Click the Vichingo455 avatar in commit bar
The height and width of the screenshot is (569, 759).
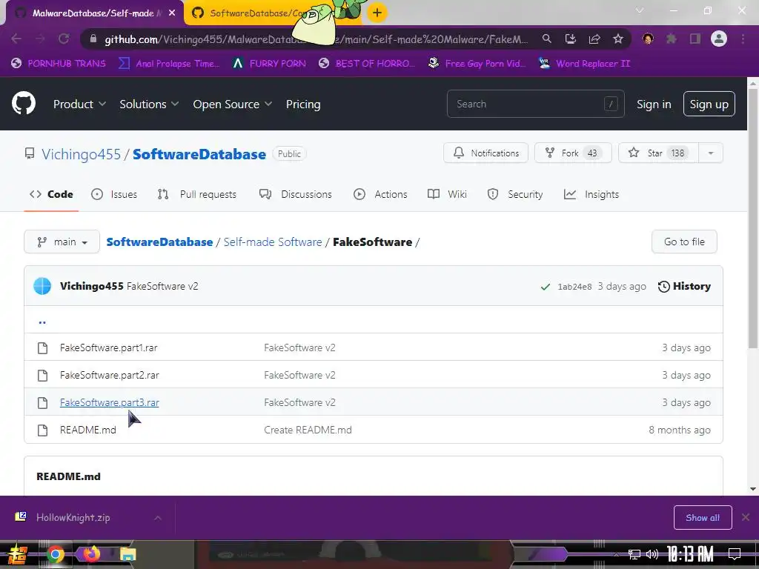pos(42,286)
